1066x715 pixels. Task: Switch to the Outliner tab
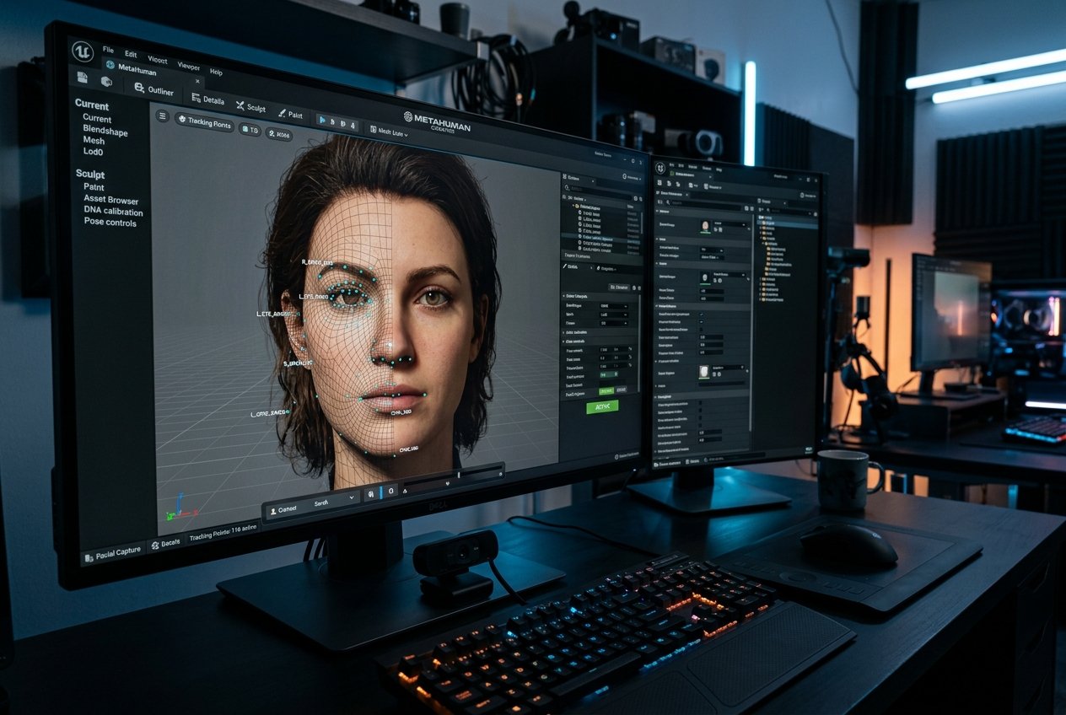coord(153,89)
